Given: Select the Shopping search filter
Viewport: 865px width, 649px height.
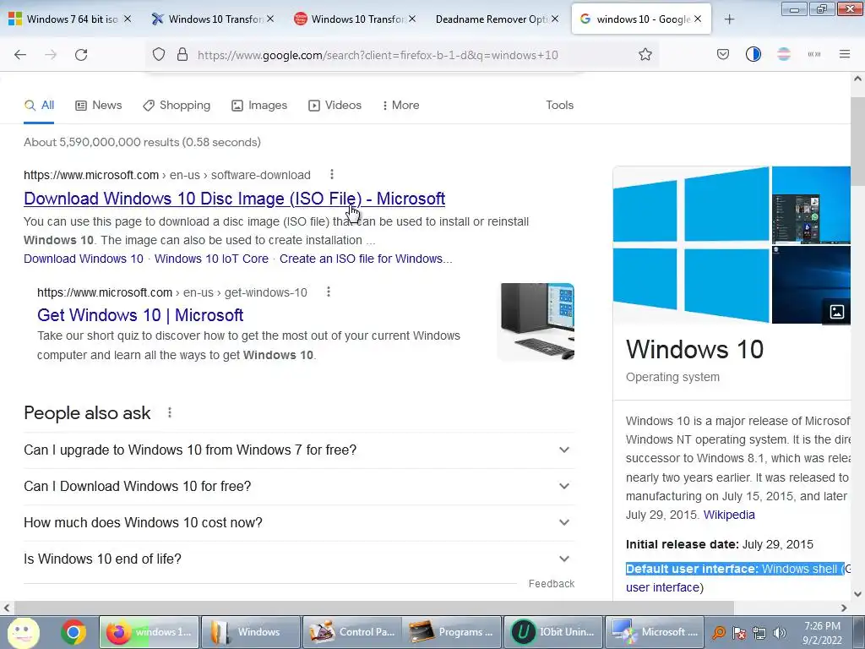Looking at the screenshot, I should pos(177,105).
